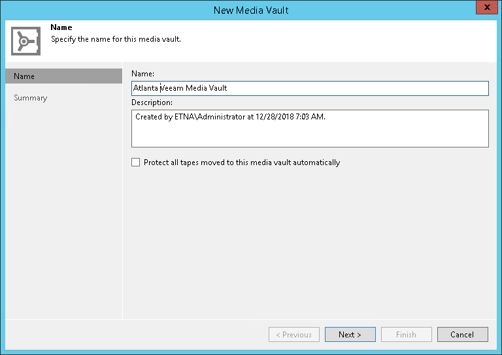Open the Summary step in sidebar
Screen dimensions: 502x355
click(x=31, y=98)
